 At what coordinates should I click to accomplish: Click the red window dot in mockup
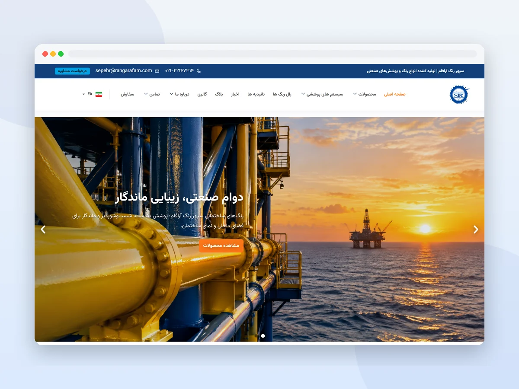pos(45,54)
